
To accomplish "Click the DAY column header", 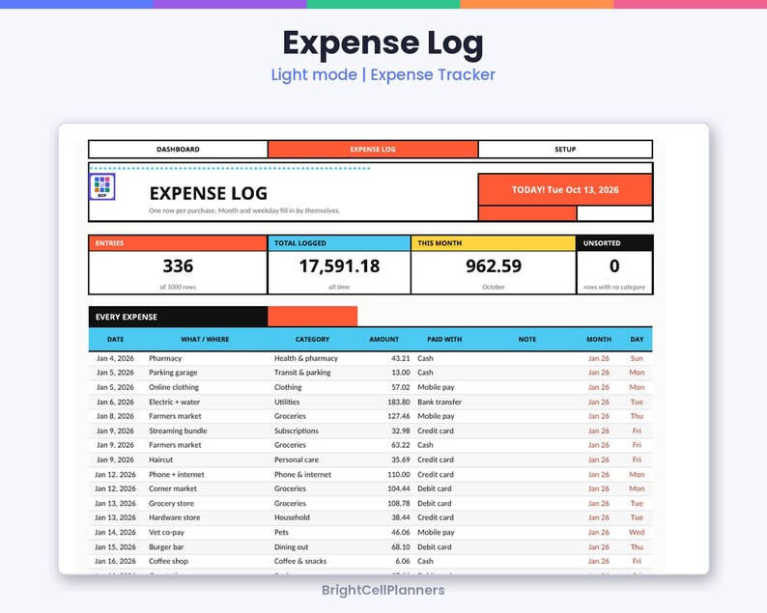I will (x=637, y=339).
